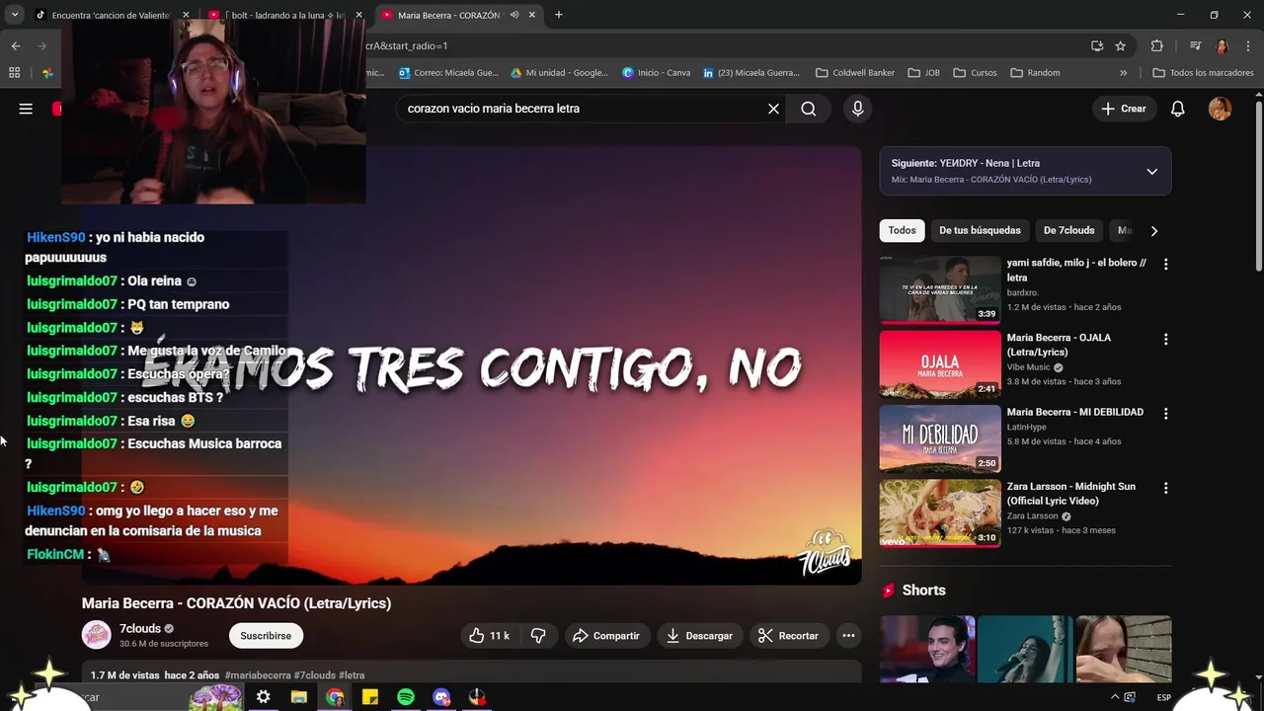
Task: Close the Maria Becerra CORAZÓN tab
Action: point(532,15)
